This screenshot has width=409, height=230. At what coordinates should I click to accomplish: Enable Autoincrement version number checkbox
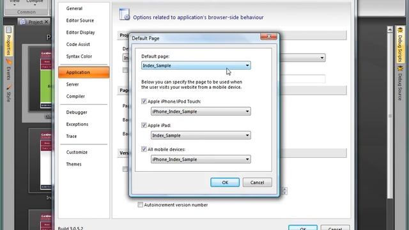141,204
